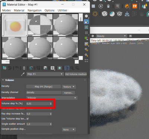Click the Get Material icon in toolbar
The height and width of the screenshot is (139, 149).
(4, 68)
